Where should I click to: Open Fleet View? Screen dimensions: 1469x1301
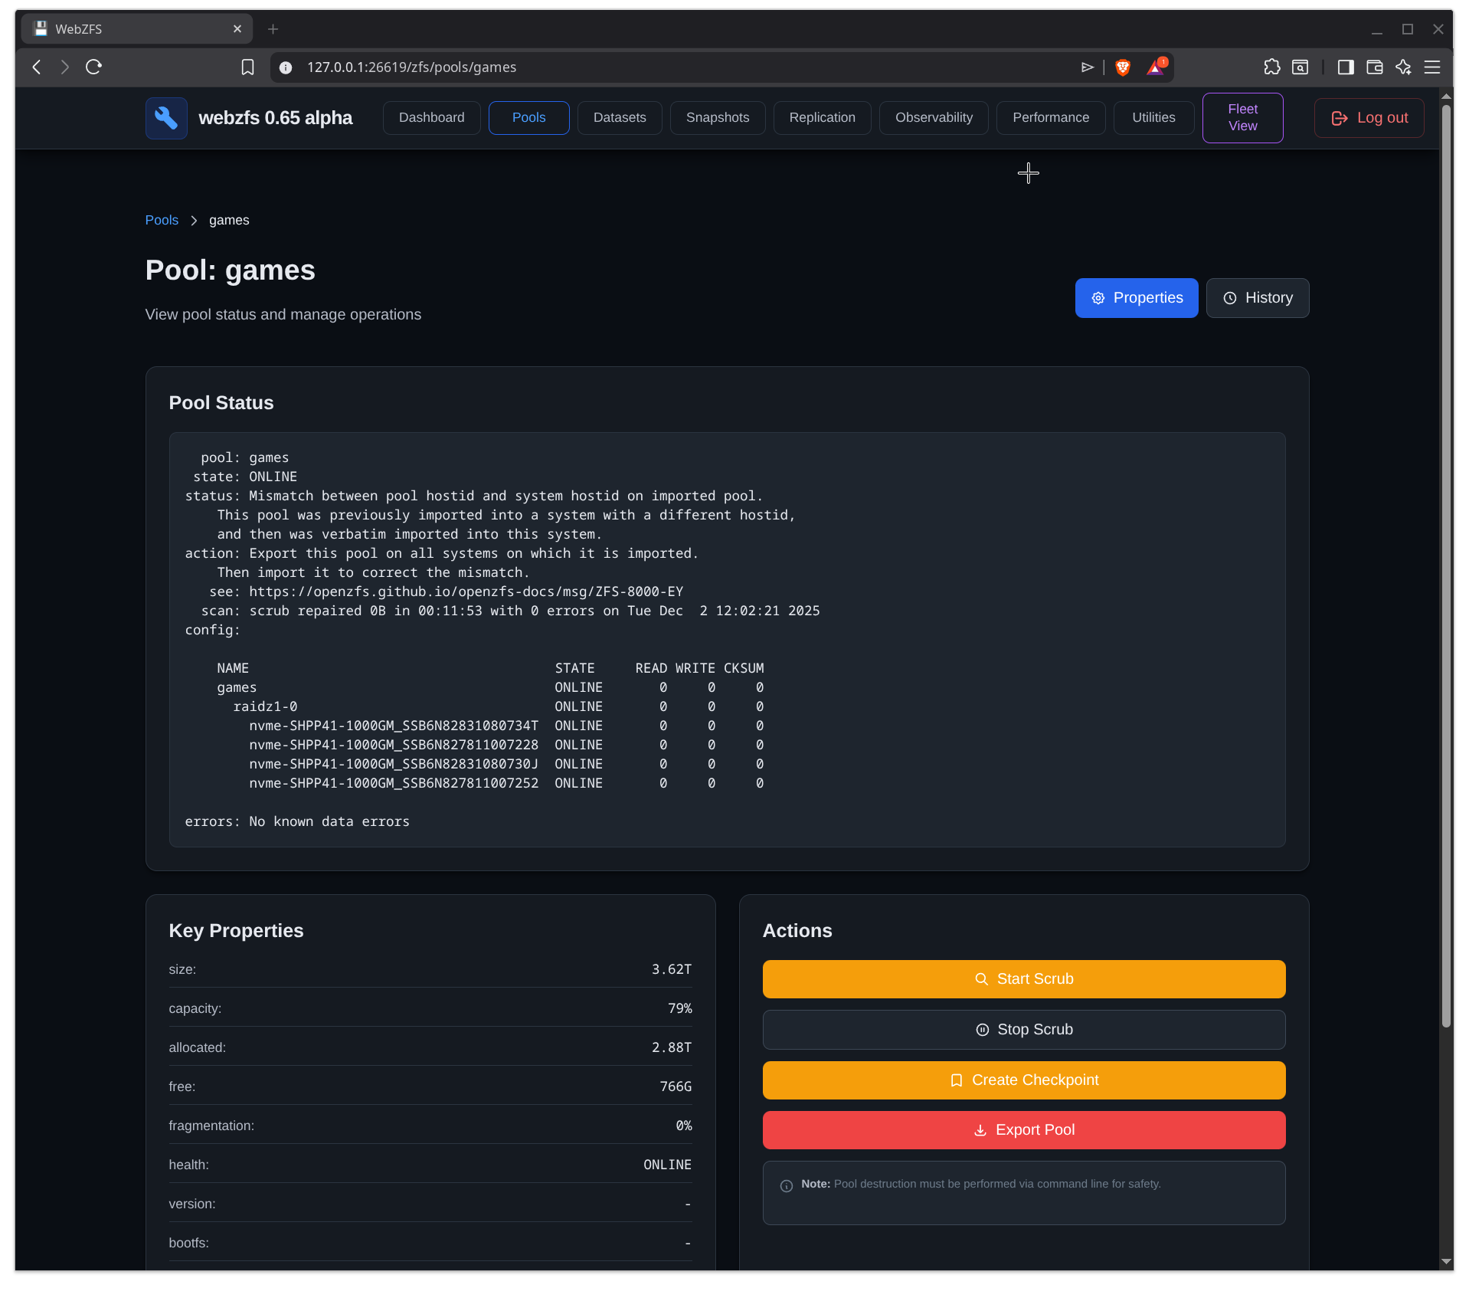tap(1242, 117)
